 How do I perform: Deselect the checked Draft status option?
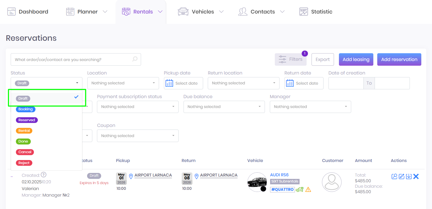pyautogui.click(x=47, y=98)
